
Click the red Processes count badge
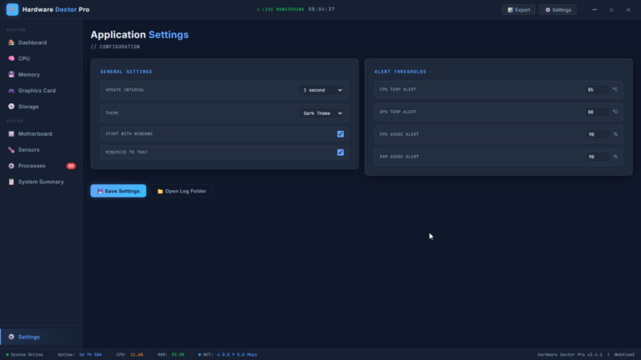tap(71, 166)
